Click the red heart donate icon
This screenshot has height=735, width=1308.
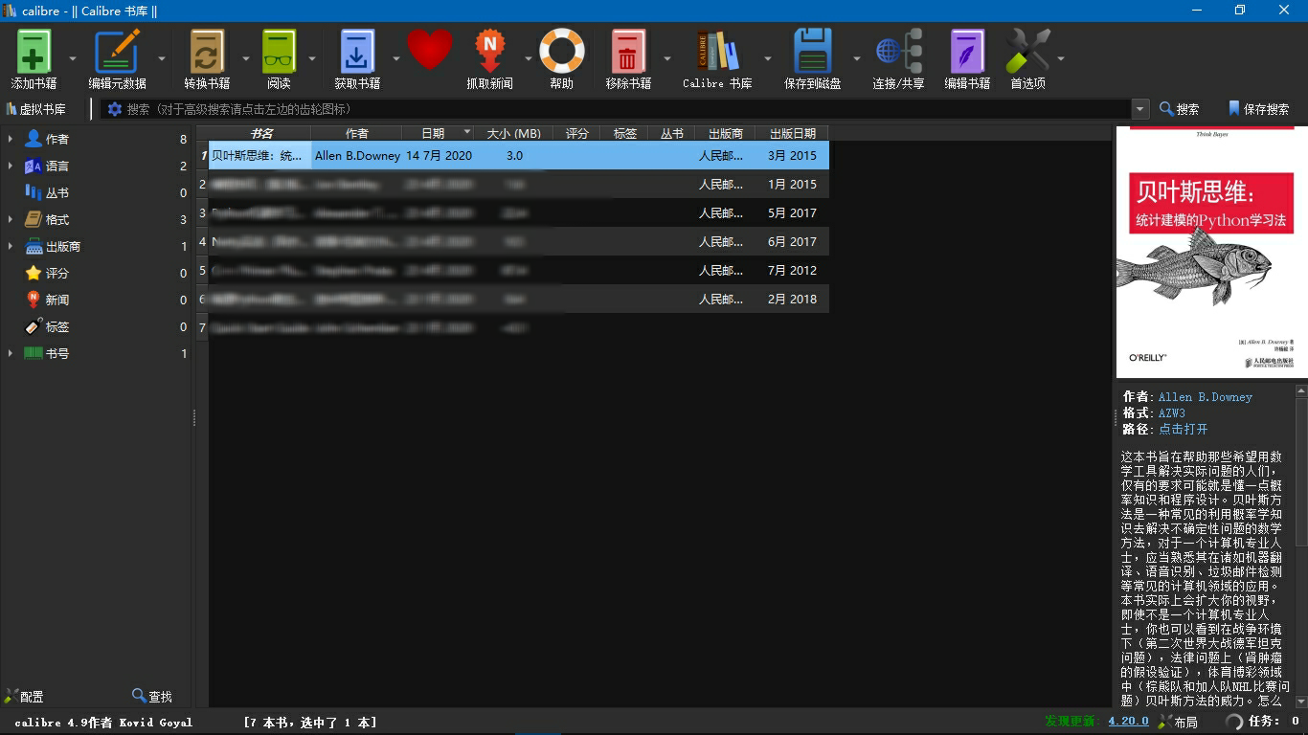[x=429, y=50]
